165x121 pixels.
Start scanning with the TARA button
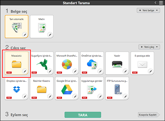pyautogui.click(x=83, y=115)
